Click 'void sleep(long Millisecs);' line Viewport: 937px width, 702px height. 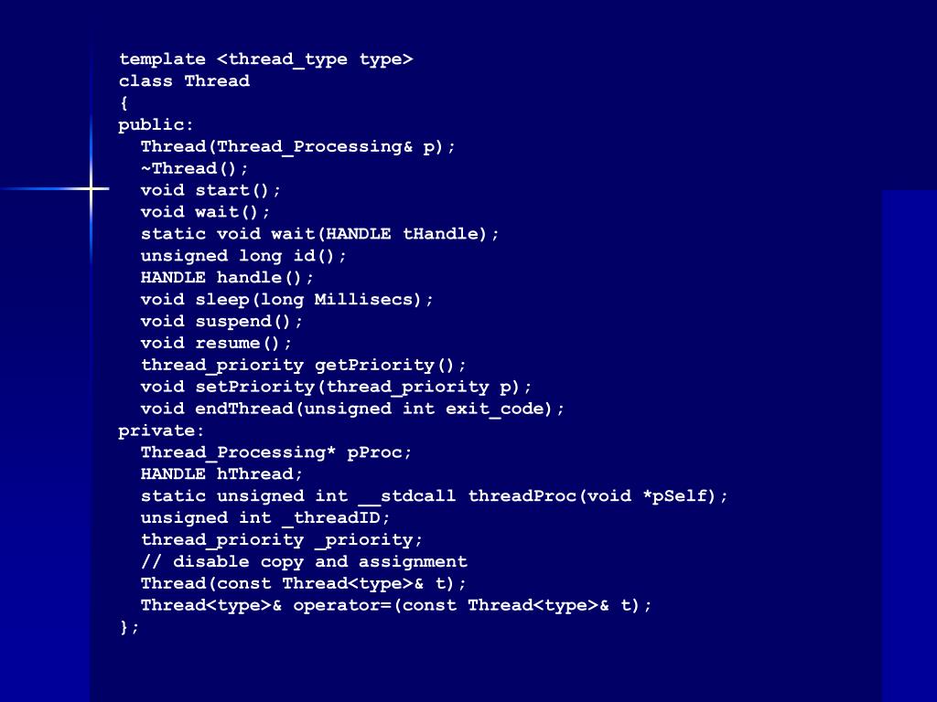pos(286,300)
